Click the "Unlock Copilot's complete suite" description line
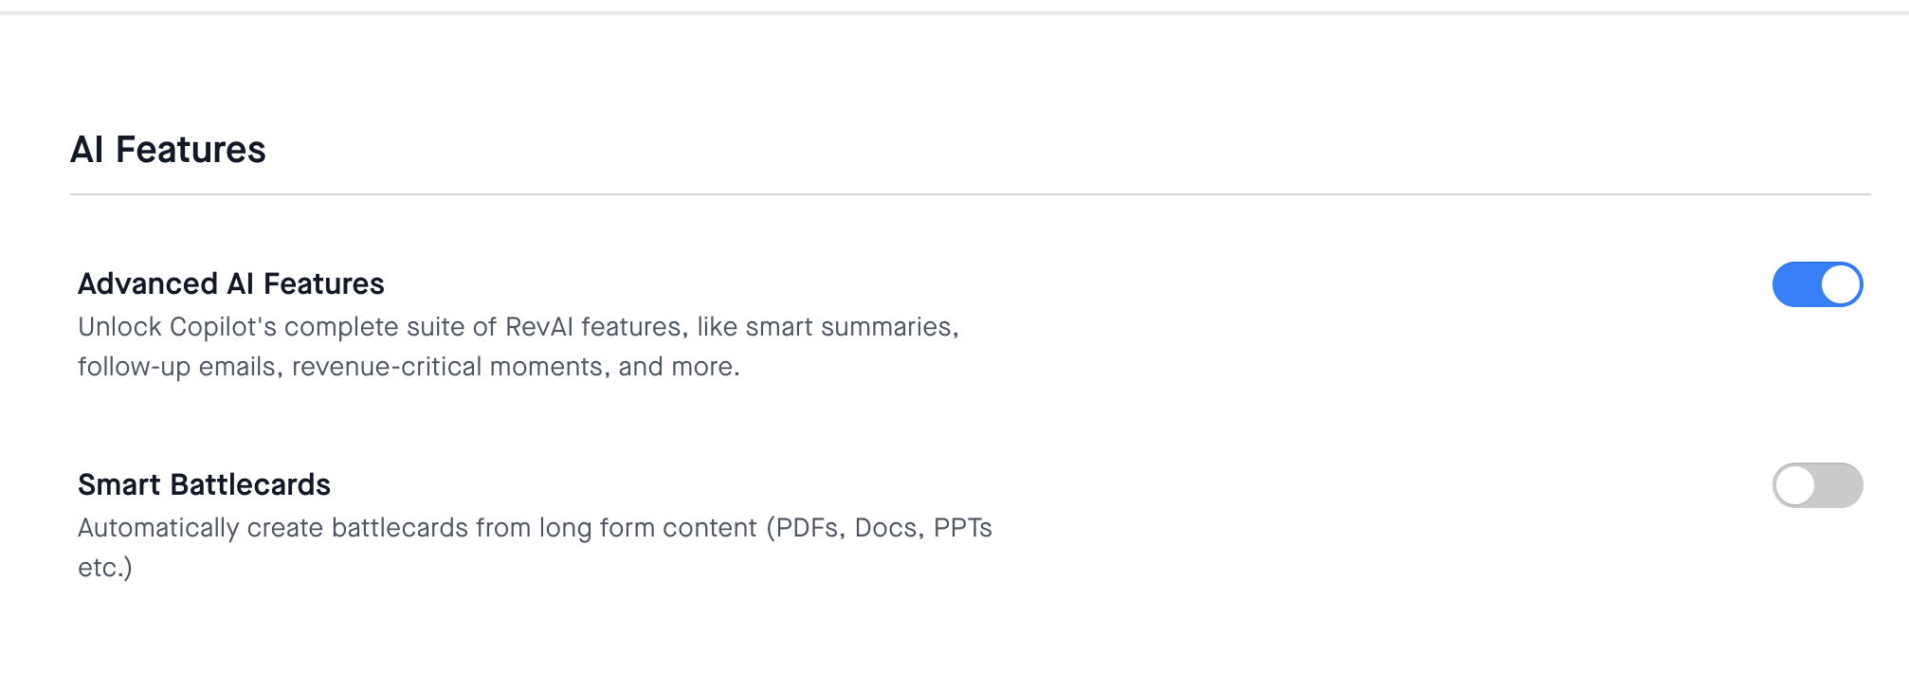 point(518,327)
